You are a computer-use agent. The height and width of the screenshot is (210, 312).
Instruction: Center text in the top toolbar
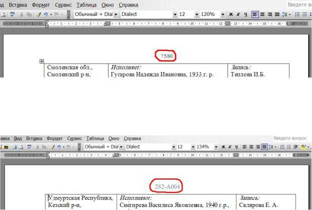tap(262, 14)
